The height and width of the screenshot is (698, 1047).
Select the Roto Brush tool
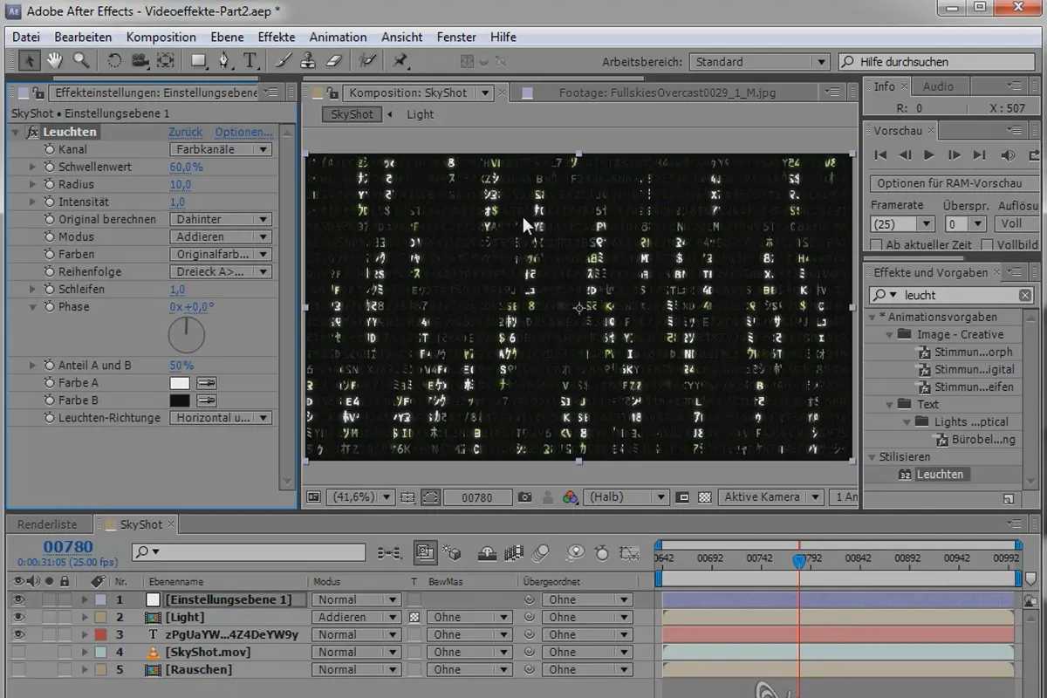367,60
